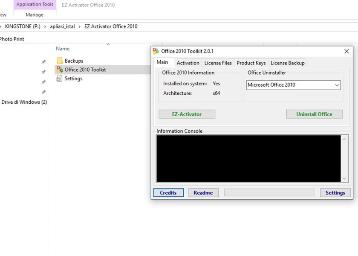358x256 pixels.
Task: Switch to the Main tab
Action: coord(162,62)
